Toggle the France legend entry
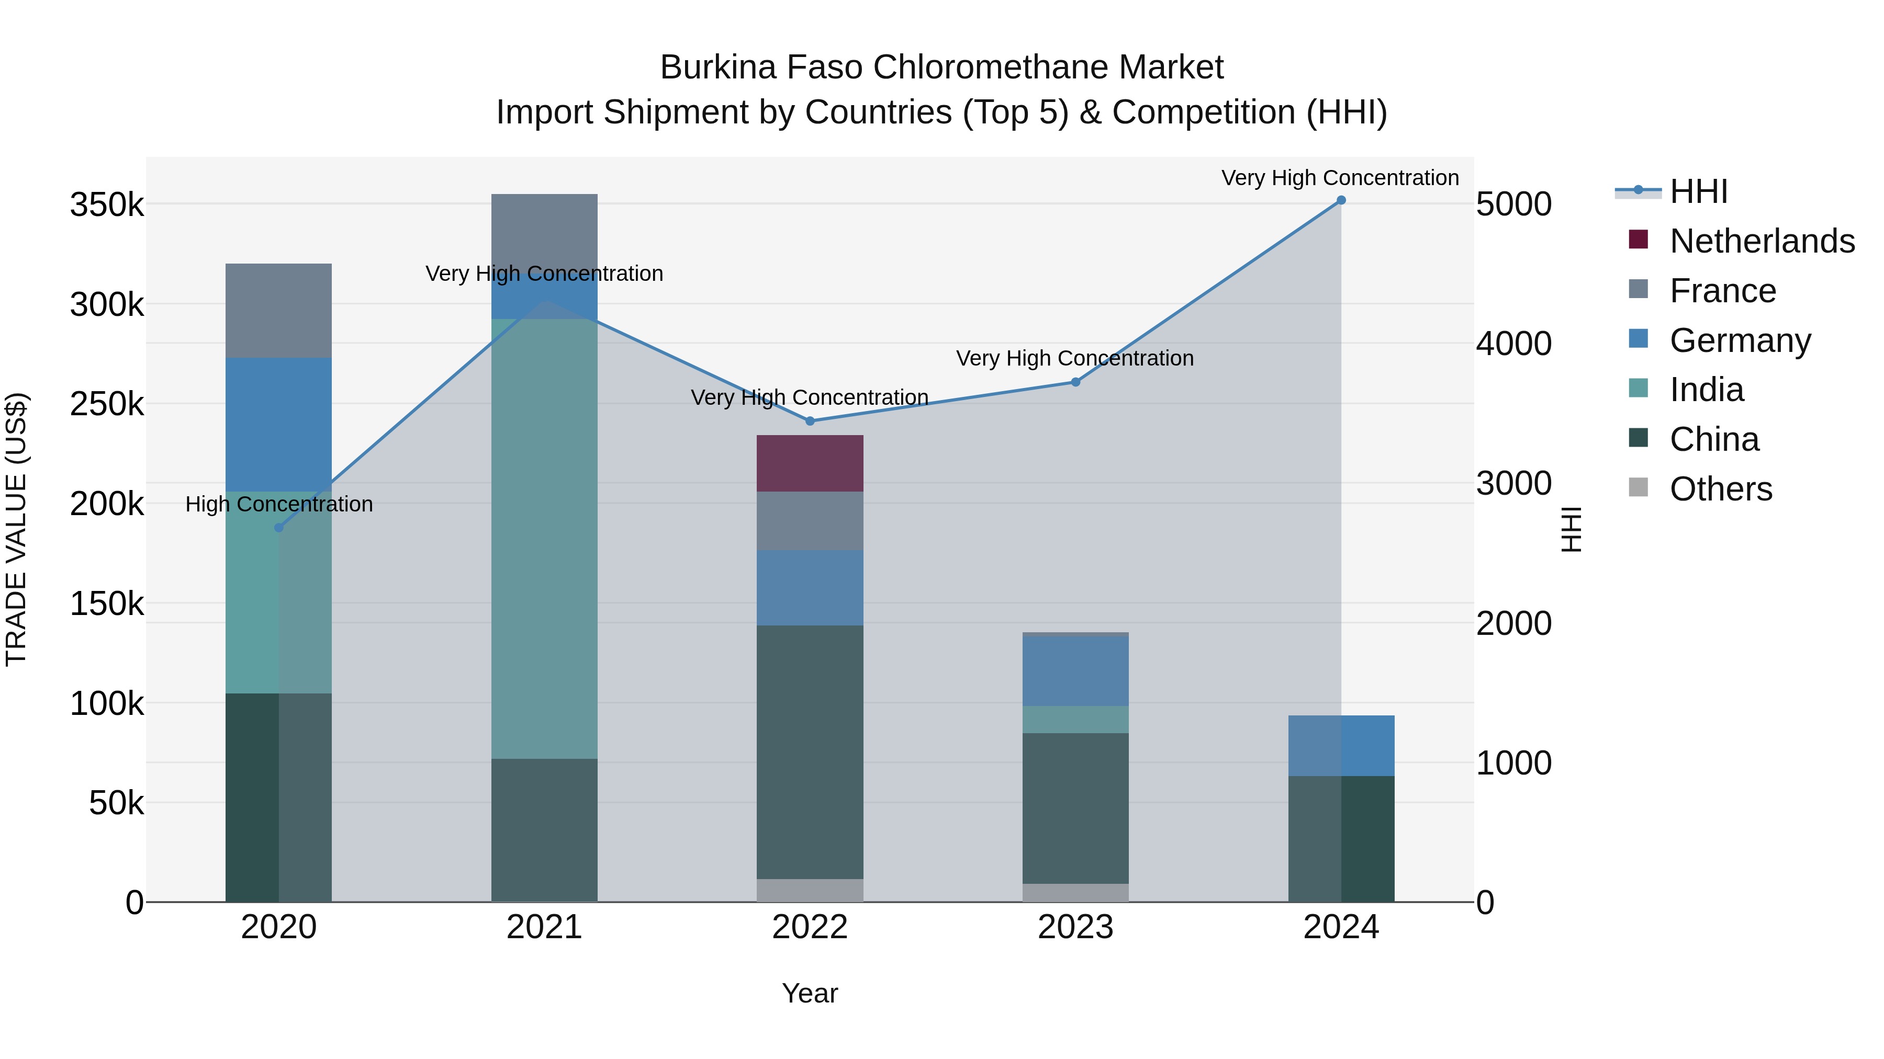The height and width of the screenshot is (1059, 1884). click(1702, 291)
